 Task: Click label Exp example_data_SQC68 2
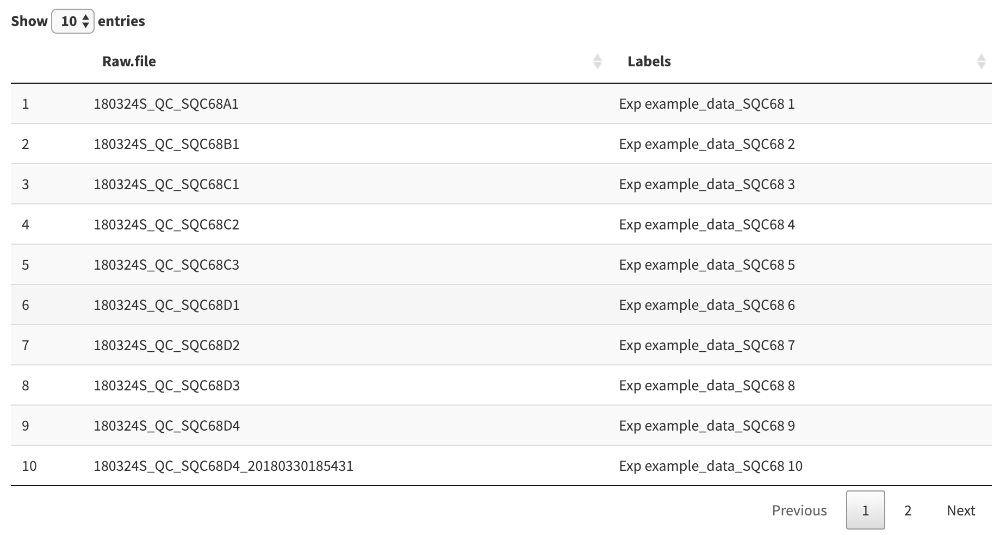pyautogui.click(x=707, y=144)
